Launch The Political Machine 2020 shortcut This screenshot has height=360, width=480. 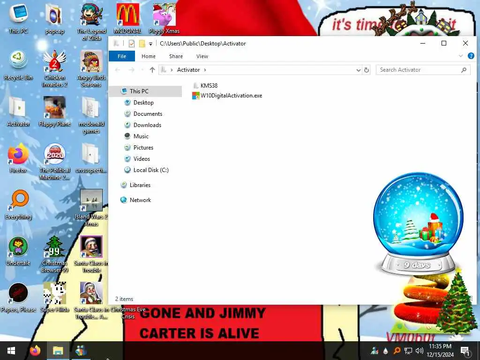(x=54, y=162)
